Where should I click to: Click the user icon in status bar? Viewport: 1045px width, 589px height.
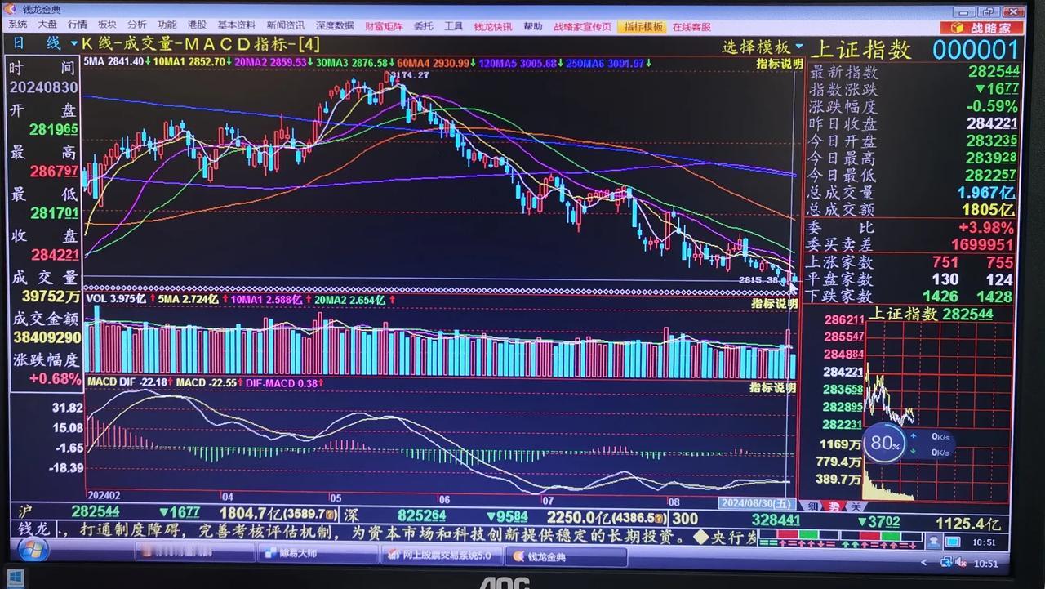pyautogui.click(x=933, y=541)
